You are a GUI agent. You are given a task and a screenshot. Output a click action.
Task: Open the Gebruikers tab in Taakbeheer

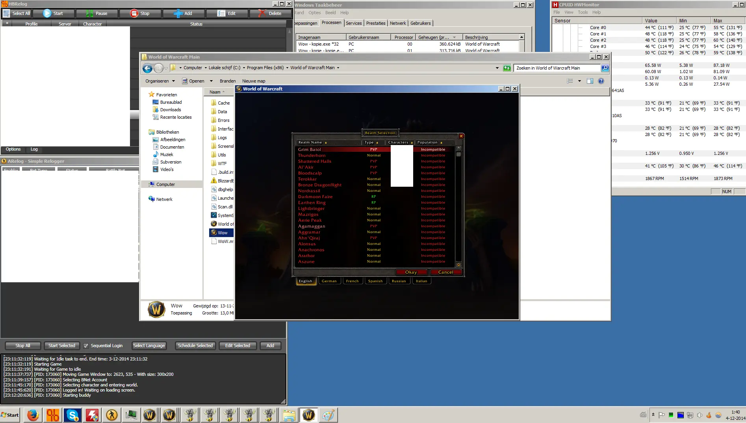click(x=420, y=23)
